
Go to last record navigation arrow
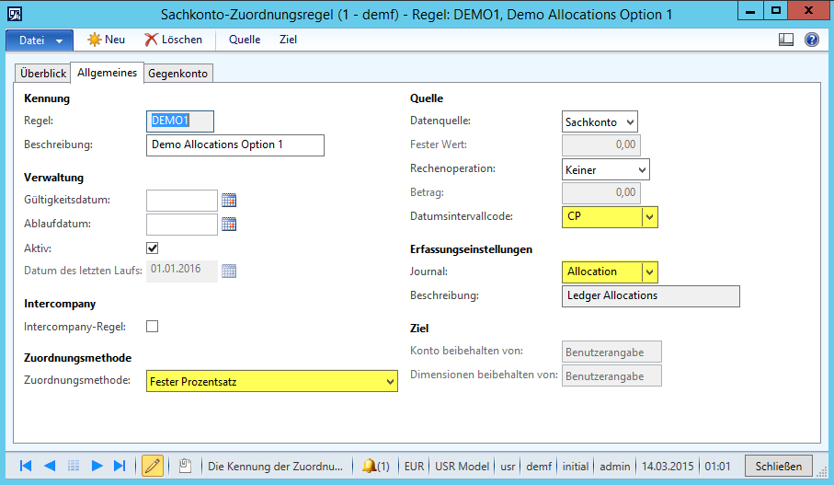pyautogui.click(x=120, y=466)
